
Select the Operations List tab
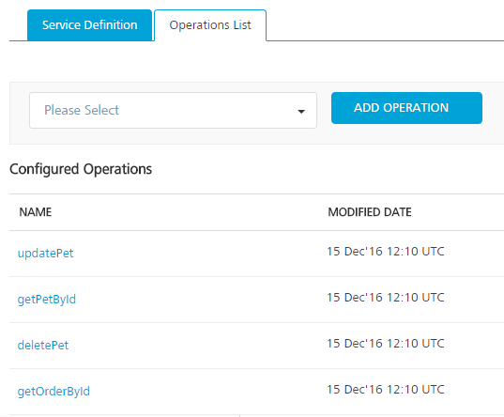coord(210,25)
